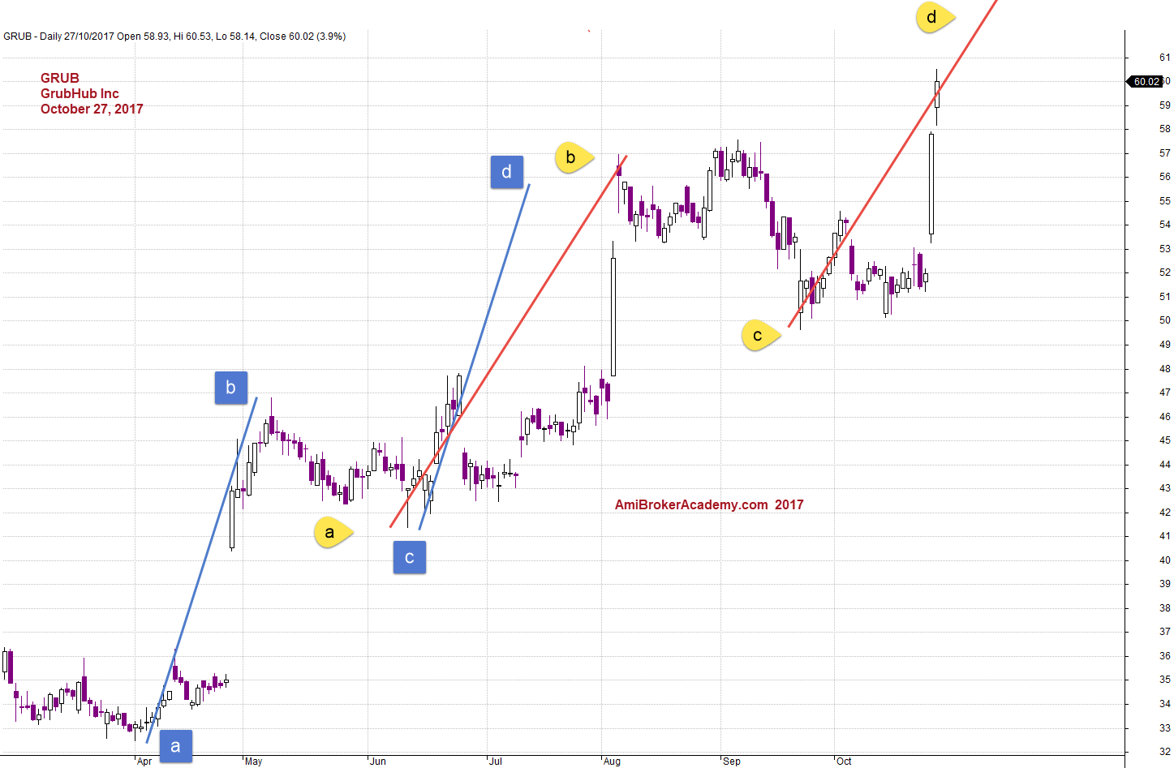Click the chart header text starting 'GRUB - Daily 27/10/2017'
Viewport: 1174px width, 768px height.
click(x=174, y=36)
